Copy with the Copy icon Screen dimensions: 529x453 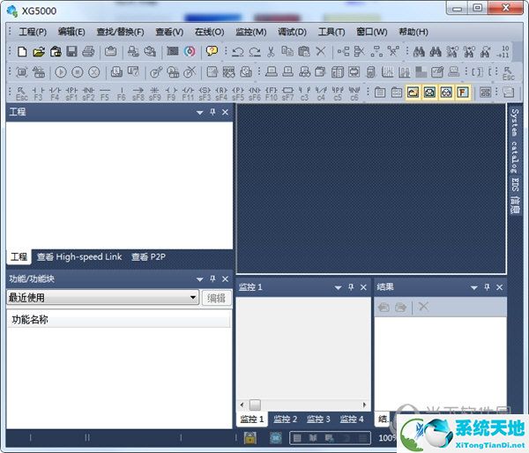pos(287,52)
